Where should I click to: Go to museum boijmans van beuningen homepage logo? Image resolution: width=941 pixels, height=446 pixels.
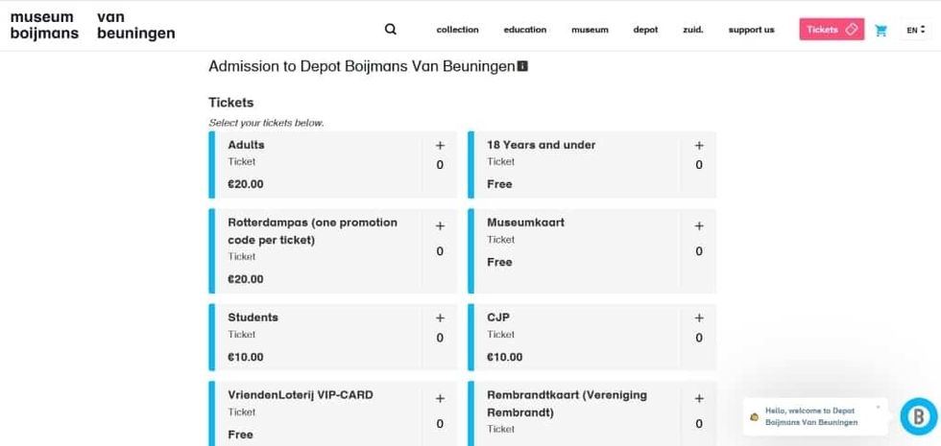(x=92, y=25)
